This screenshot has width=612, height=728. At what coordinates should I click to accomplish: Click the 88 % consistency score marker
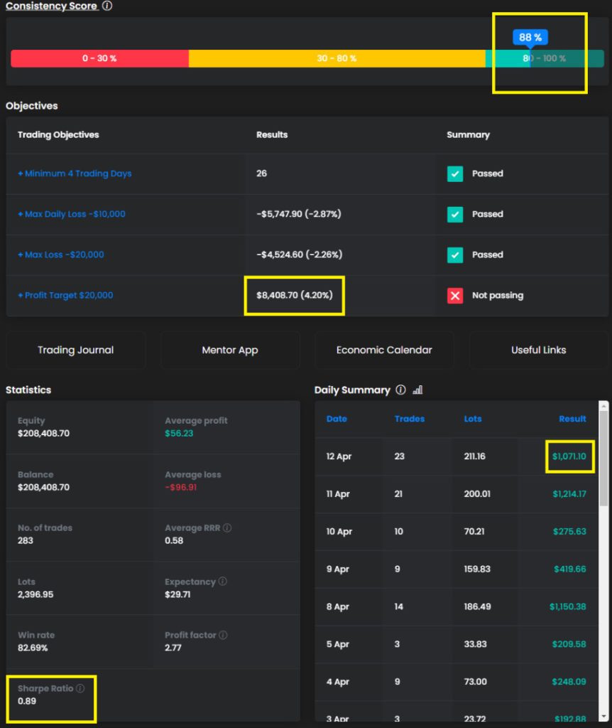(x=530, y=38)
